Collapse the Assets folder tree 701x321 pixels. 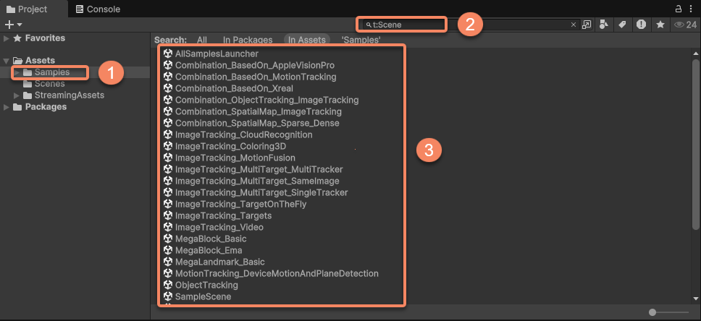click(x=7, y=61)
